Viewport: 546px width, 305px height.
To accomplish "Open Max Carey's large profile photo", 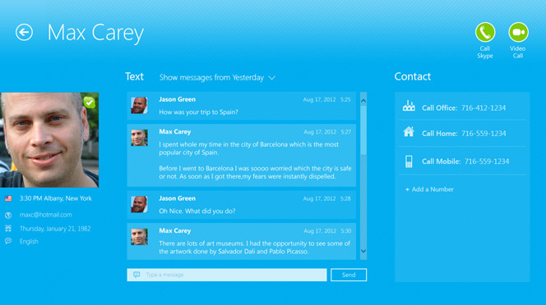I will pos(49,140).
